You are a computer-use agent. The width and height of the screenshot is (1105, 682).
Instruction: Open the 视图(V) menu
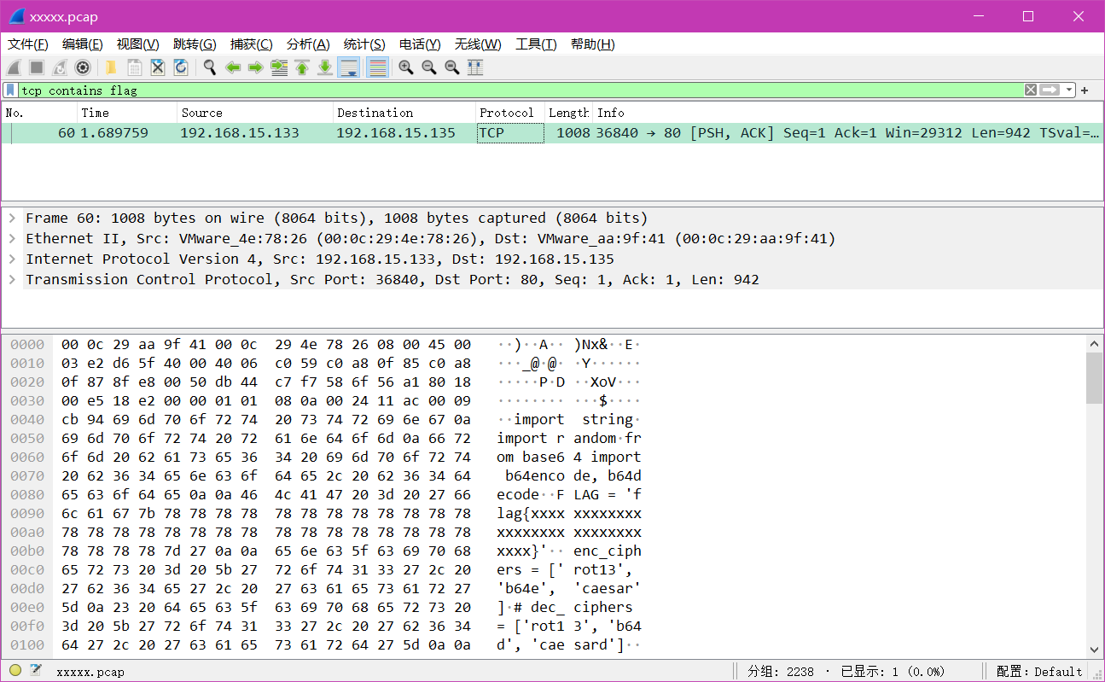click(138, 44)
